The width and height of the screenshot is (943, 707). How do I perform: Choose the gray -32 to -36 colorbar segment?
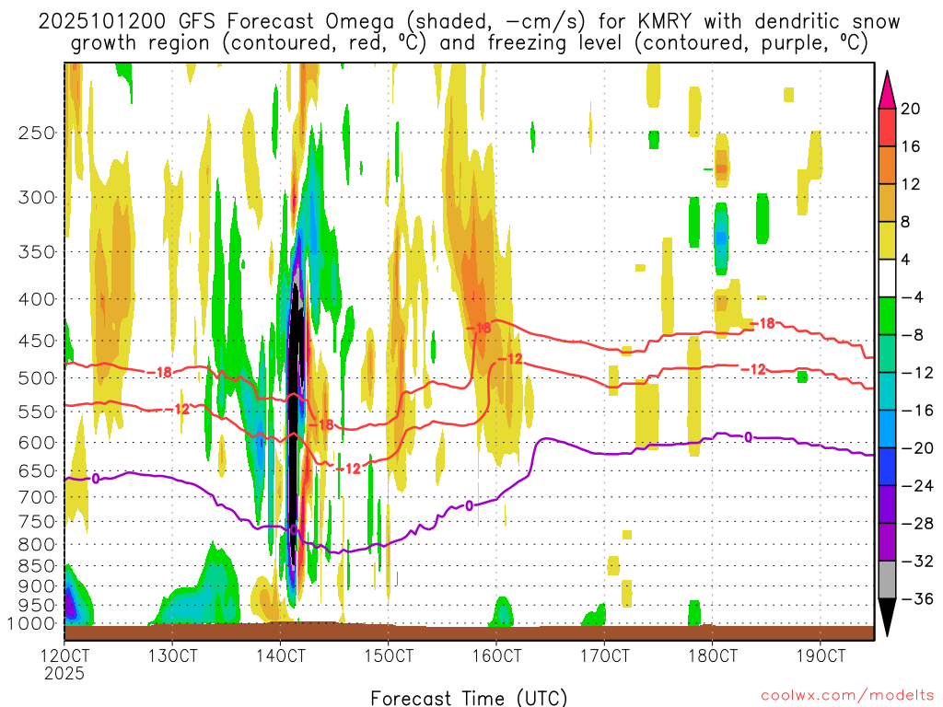(x=888, y=579)
